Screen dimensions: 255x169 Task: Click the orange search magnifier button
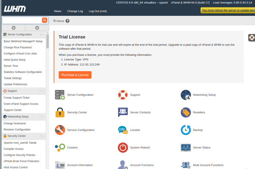point(45,20)
